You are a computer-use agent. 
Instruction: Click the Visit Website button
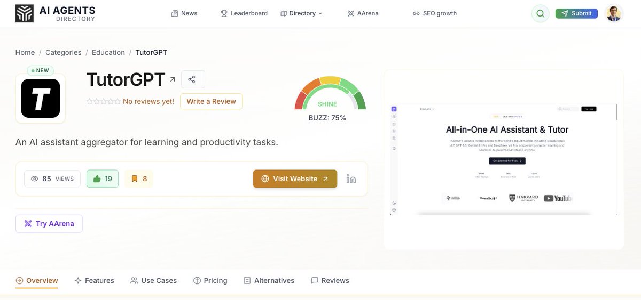tap(295, 179)
